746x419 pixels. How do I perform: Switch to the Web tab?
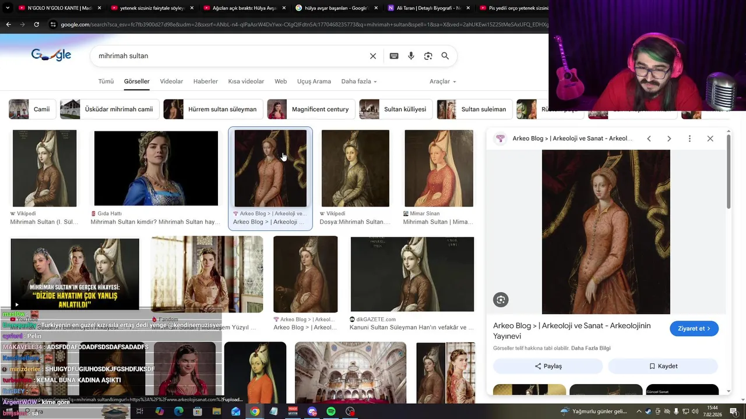tap(281, 81)
